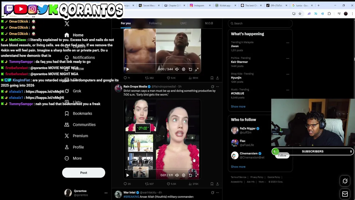
Task: Open Grok in the sidebar
Action: point(73,91)
